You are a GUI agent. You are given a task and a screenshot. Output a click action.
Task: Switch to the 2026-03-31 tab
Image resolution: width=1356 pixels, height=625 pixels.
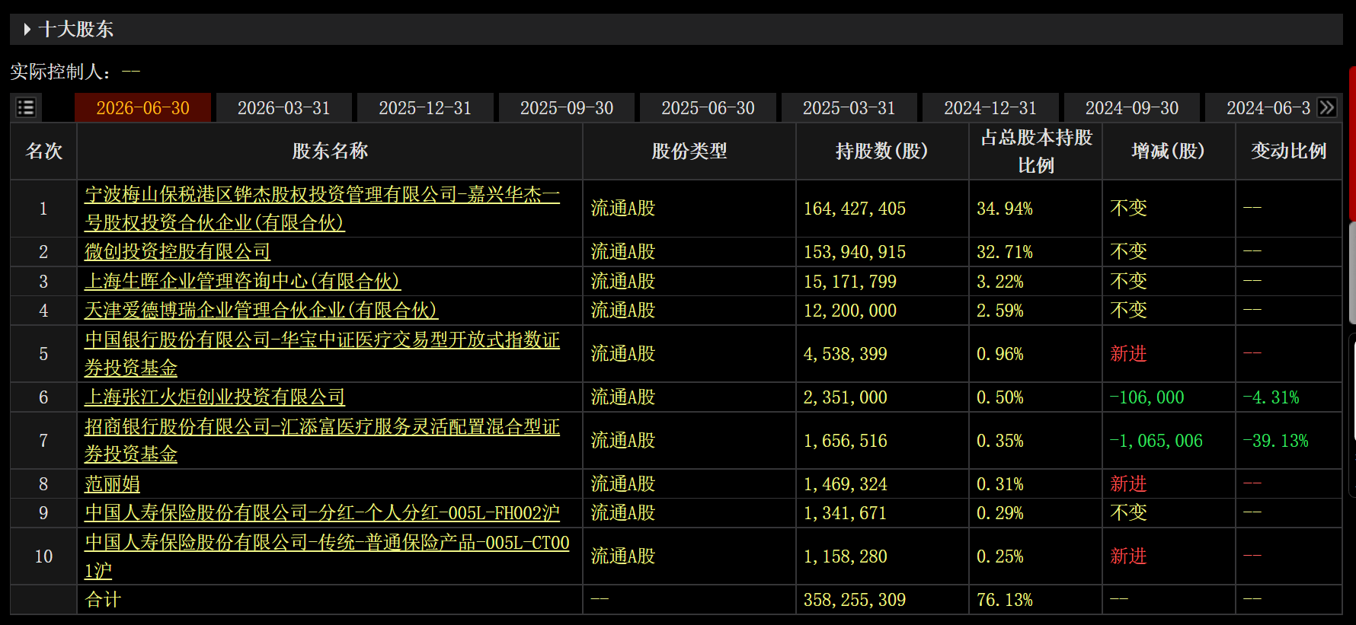coord(284,108)
